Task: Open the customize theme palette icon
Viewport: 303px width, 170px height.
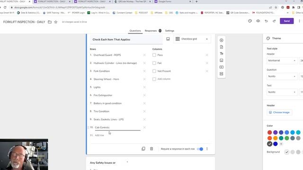Action: (x=250, y=21)
